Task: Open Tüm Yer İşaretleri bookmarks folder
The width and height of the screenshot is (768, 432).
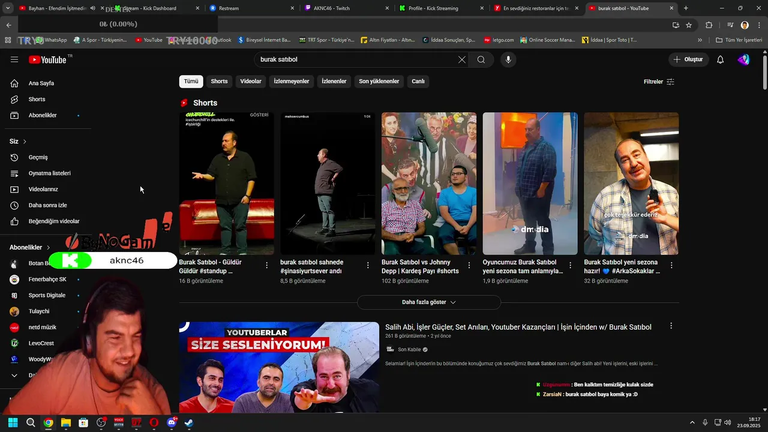Action: coord(739,40)
